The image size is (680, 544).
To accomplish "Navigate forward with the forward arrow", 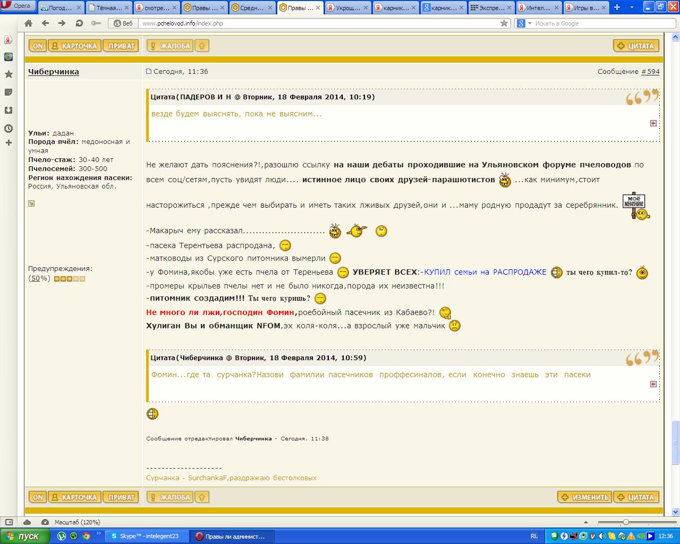I will click(x=62, y=23).
